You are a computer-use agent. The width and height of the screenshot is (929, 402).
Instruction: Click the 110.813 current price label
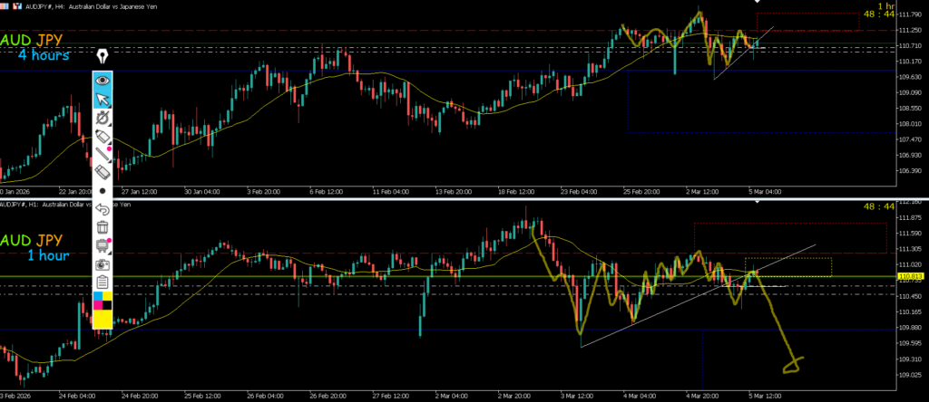point(910,276)
